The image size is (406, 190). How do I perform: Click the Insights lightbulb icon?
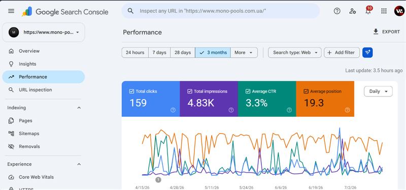point(11,64)
